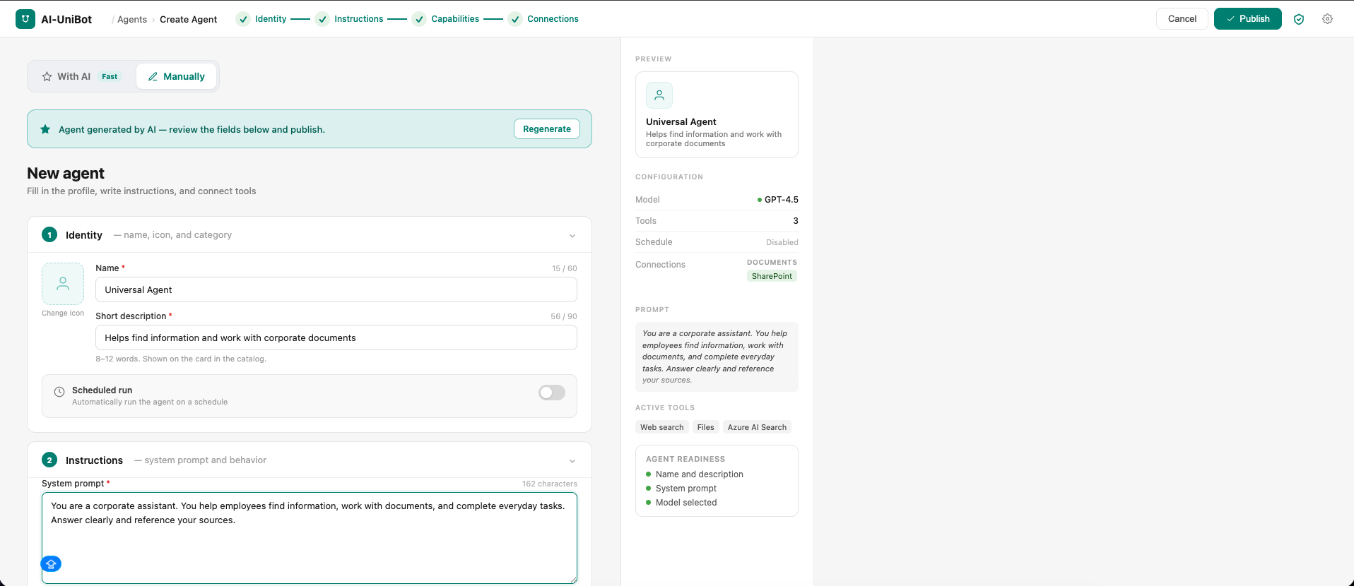Screen dimensions: 1354x586
Task: Click Regenerate in the AI banner
Action: tap(546, 129)
